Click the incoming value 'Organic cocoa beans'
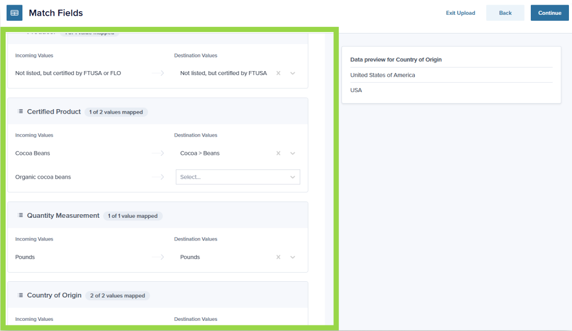This screenshot has height=331, width=572. click(43, 177)
